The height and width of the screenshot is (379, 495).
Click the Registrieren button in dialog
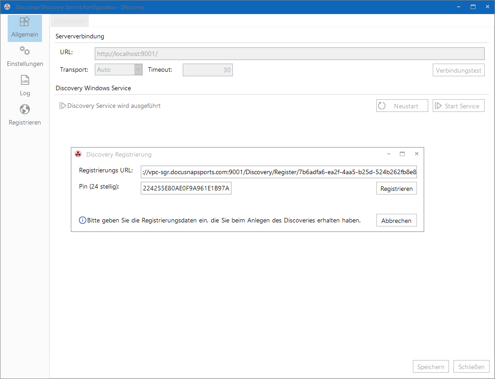[397, 189]
